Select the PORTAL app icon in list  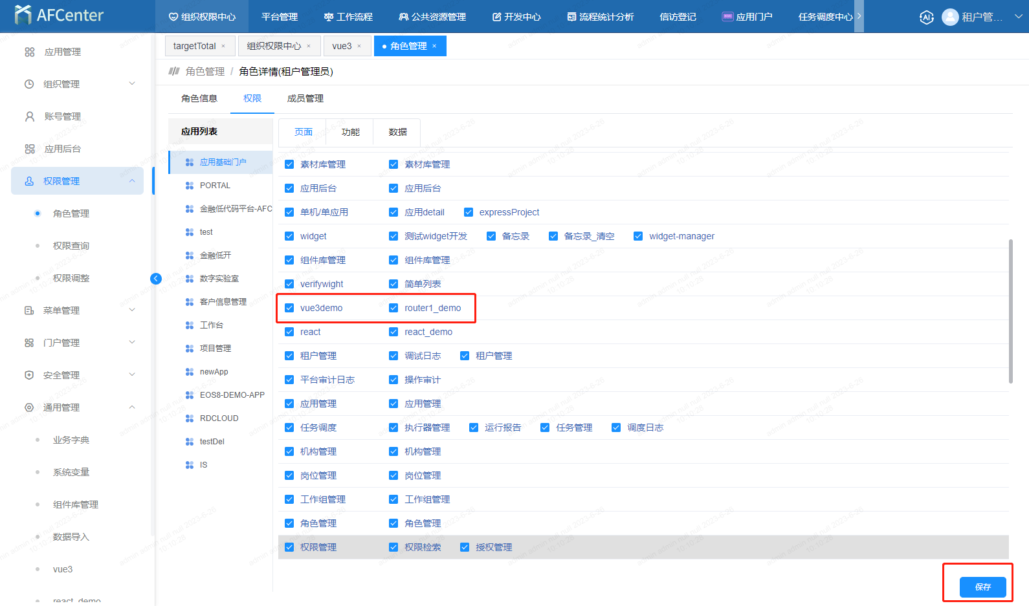pyautogui.click(x=190, y=186)
